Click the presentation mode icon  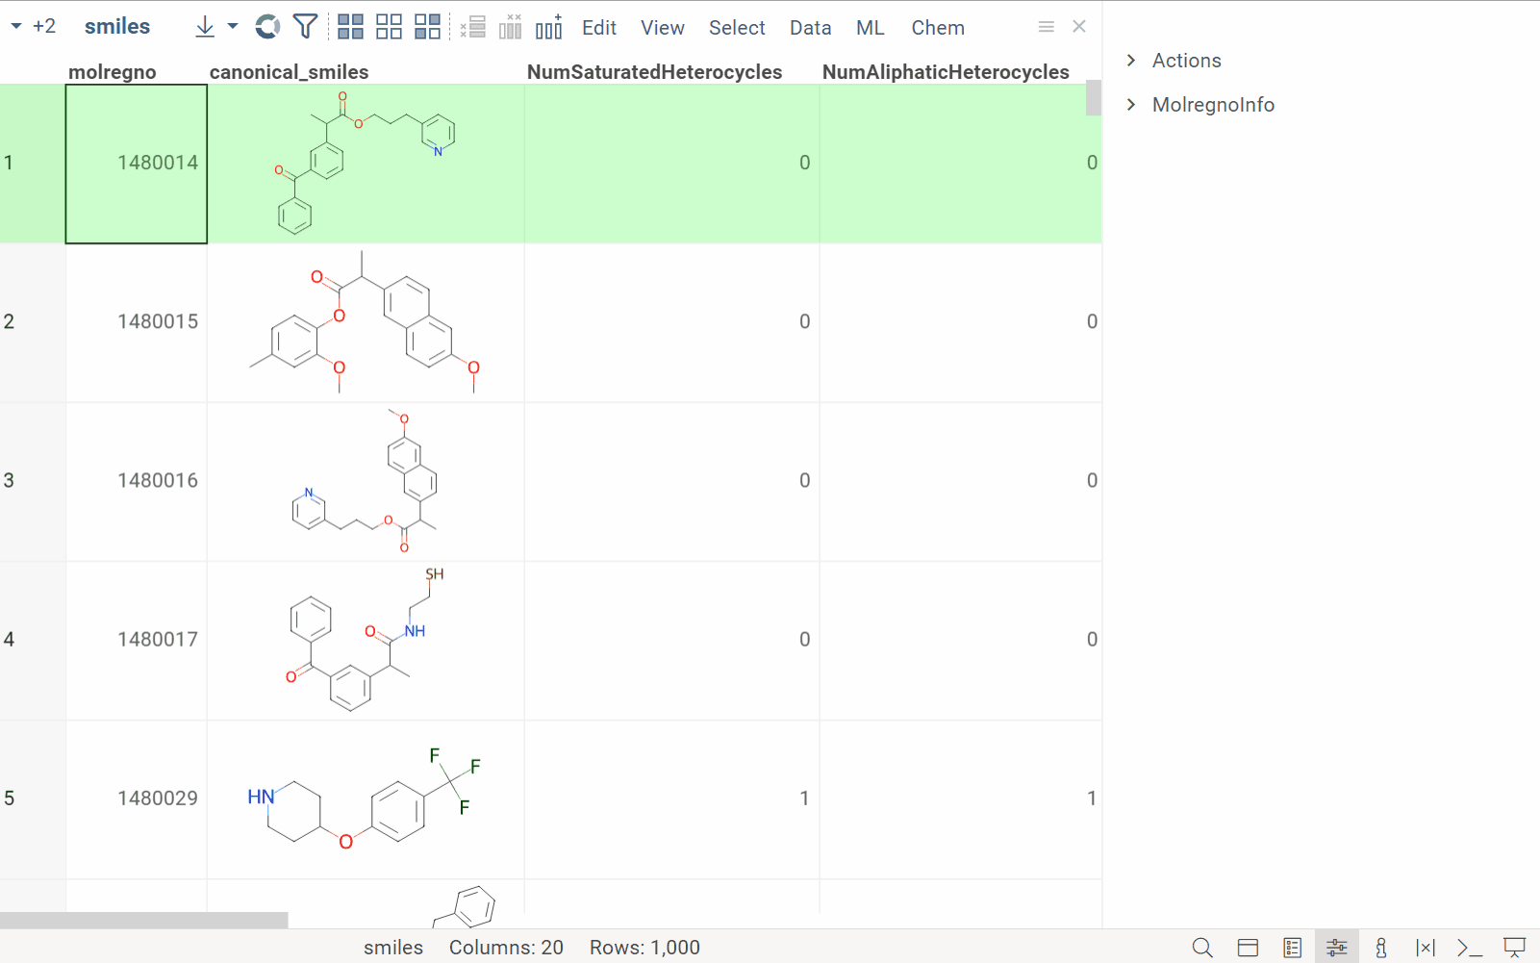pyautogui.click(x=1514, y=948)
